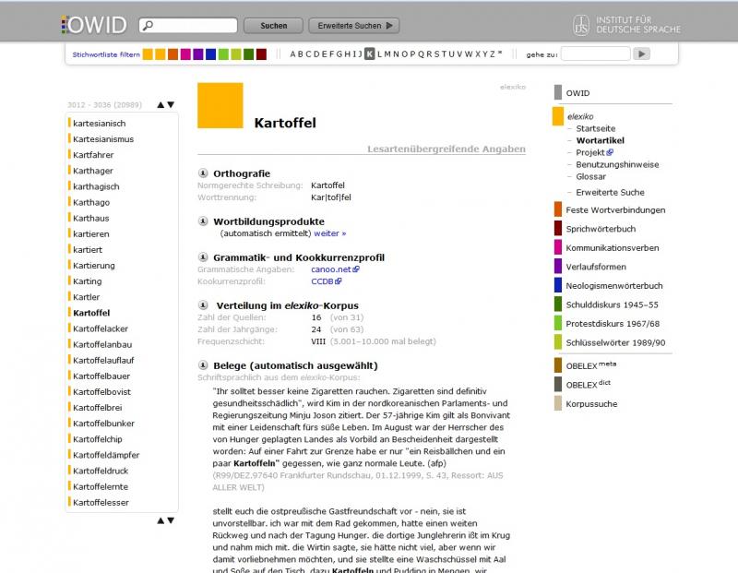Jump to letter M in the alphabet bar
The image size is (738, 573).
pos(387,54)
